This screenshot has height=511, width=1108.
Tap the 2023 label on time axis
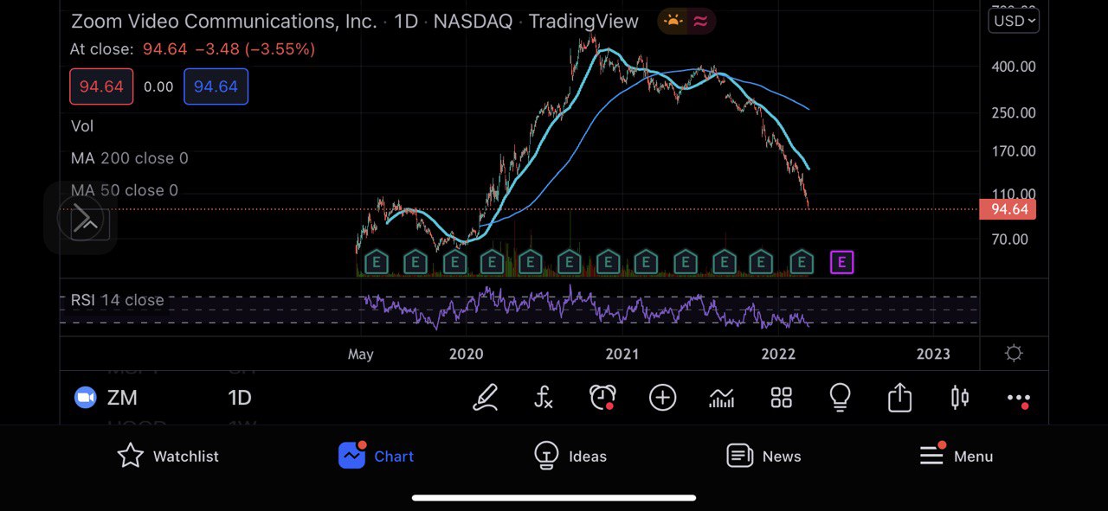(933, 354)
